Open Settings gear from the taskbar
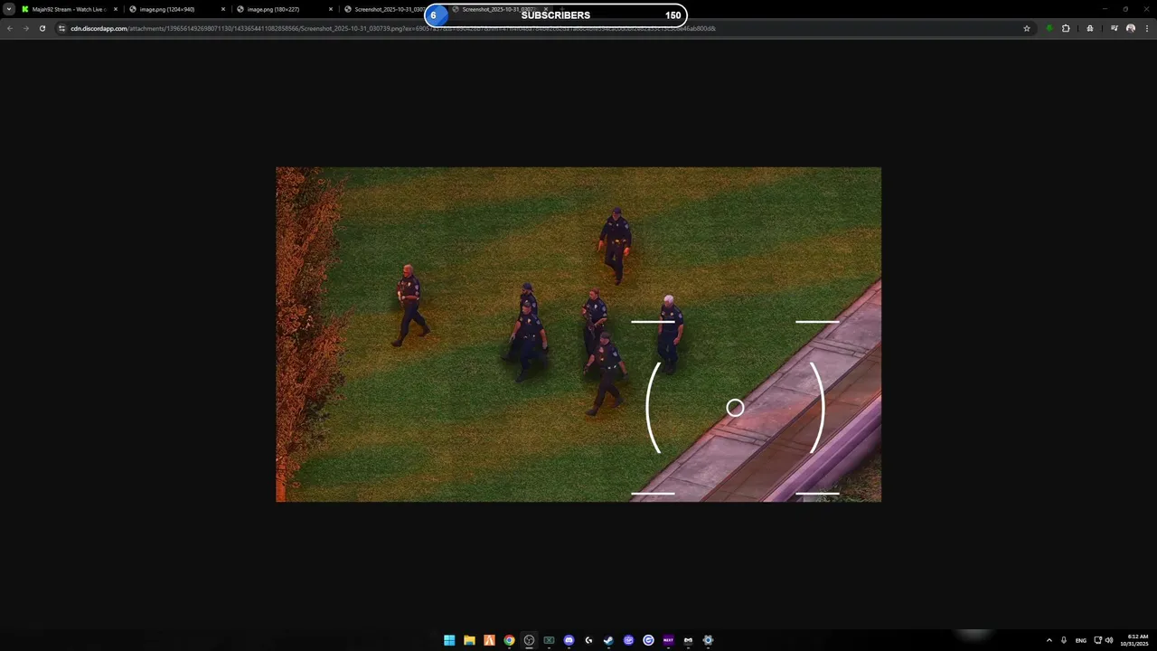The image size is (1157, 651). pyautogui.click(x=708, y=640)
